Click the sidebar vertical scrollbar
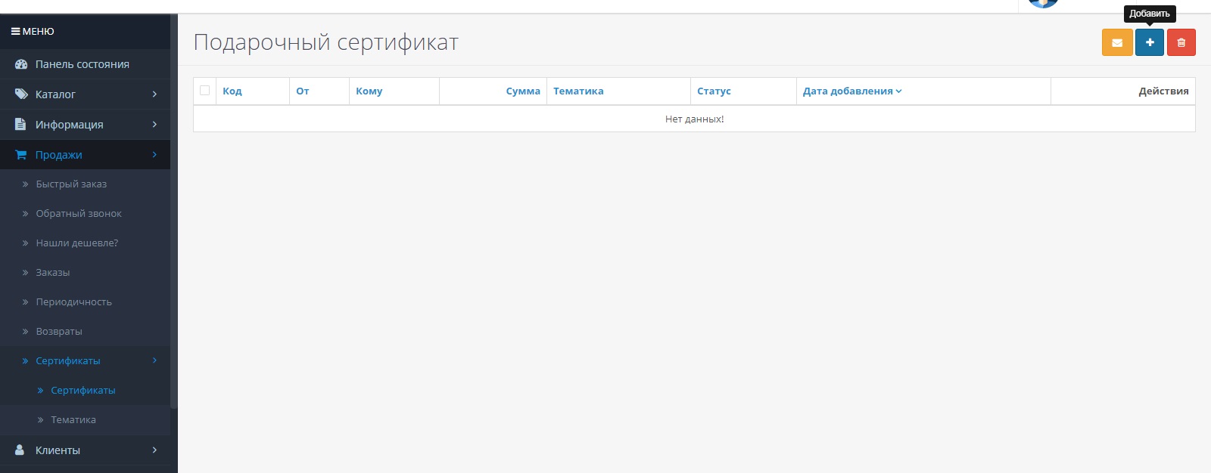This screenshot has height=473, width=1211. [174, 227]
